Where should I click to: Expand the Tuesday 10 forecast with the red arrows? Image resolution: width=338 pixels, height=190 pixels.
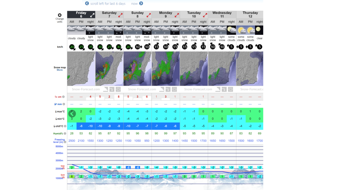[x=205, y=15]
